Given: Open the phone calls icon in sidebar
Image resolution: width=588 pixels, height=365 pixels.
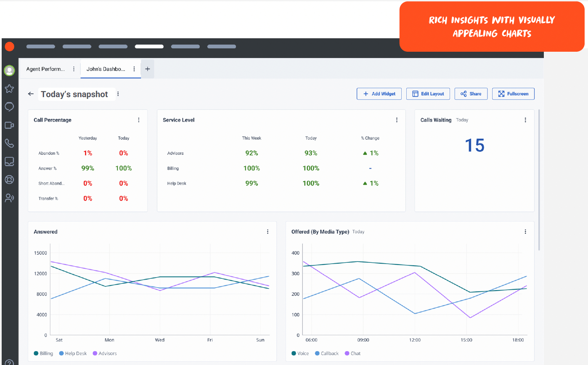Looking at the screenshot, I should 9,143.
